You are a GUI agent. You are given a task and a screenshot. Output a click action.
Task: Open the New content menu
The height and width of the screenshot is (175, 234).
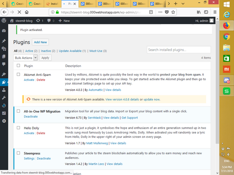[64, 21]
